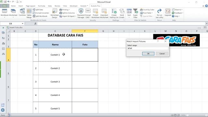Click the Split Workbook option

tap(40, 16)
